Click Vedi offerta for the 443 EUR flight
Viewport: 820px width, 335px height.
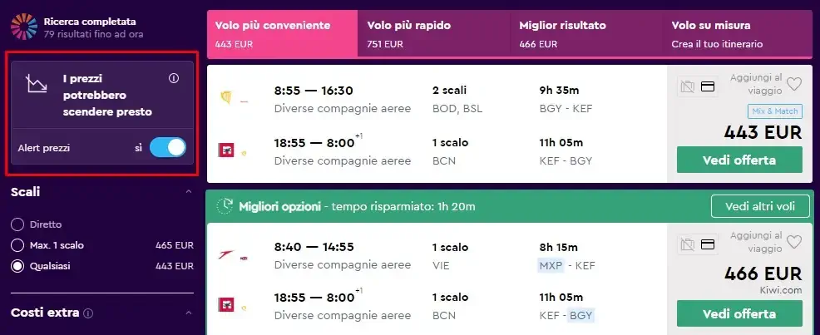tap(739, 160)
